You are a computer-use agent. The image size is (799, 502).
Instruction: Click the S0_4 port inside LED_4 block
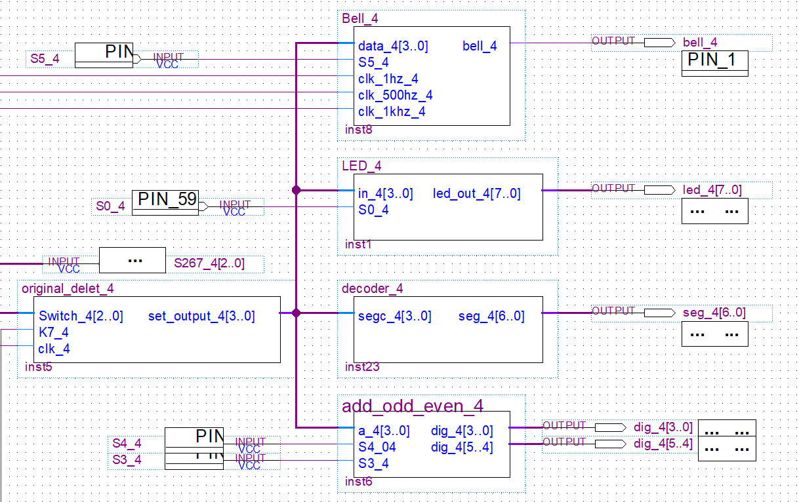click(373, 210)
